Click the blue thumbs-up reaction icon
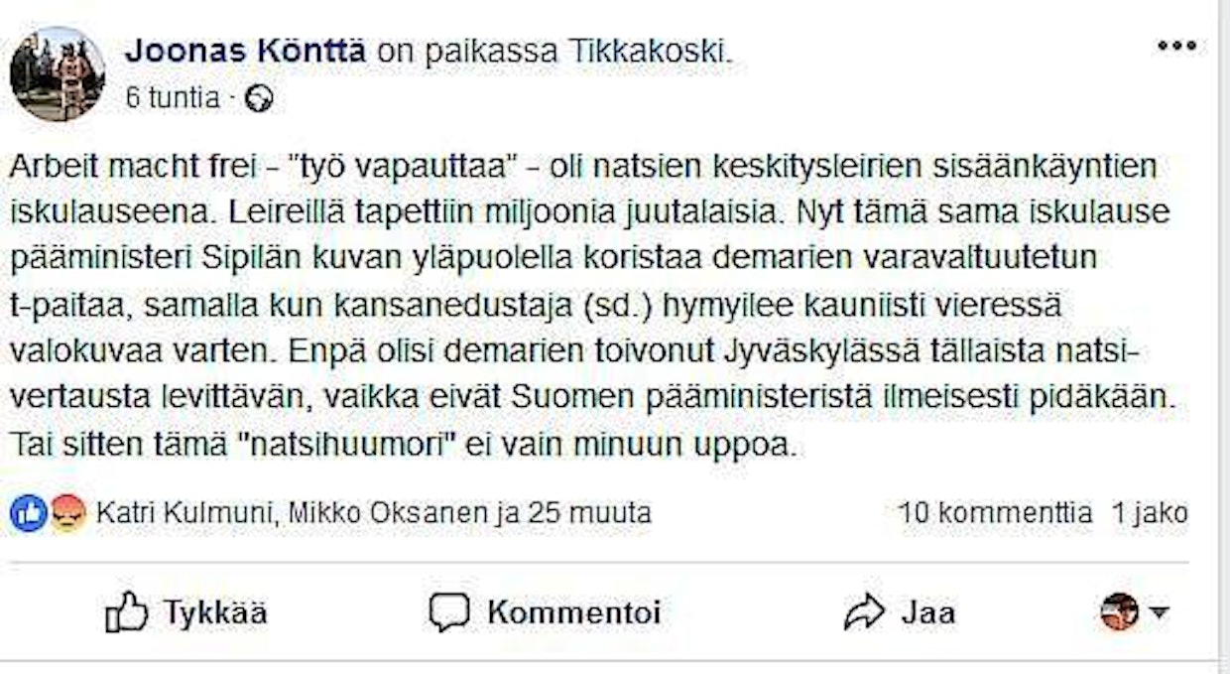 click(x=30, y=513)
